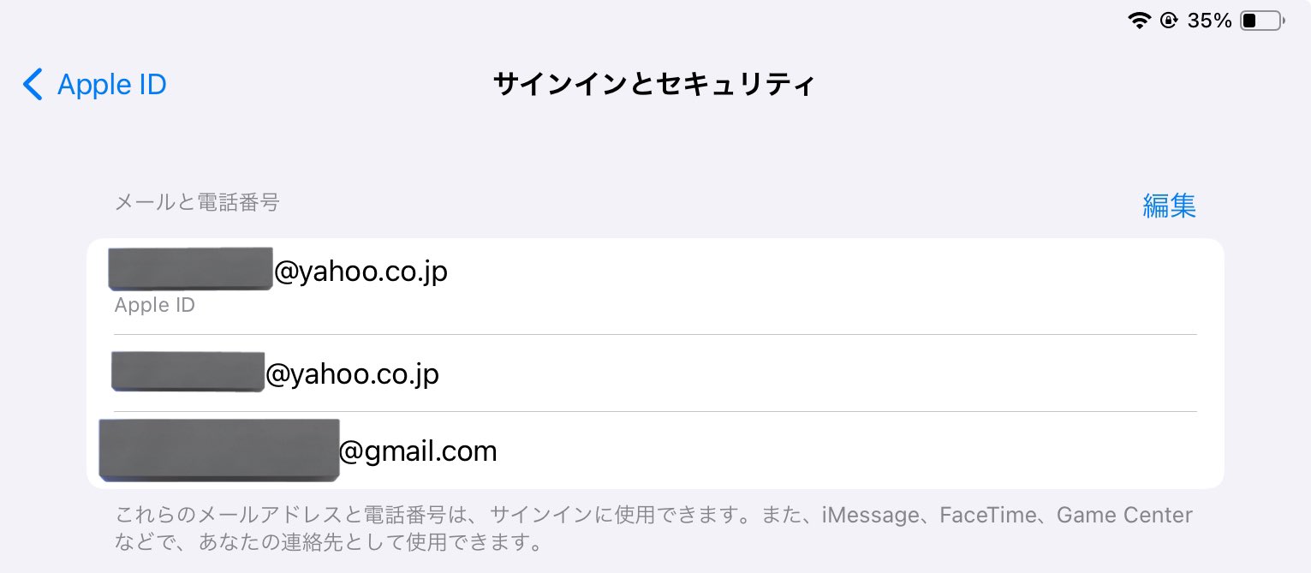Click the gray redaction block before @gmail.com
The image size is (1311, 573).
point(219,449)
